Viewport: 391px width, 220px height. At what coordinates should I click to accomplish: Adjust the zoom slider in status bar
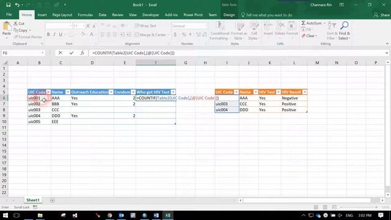coord(359,207)
